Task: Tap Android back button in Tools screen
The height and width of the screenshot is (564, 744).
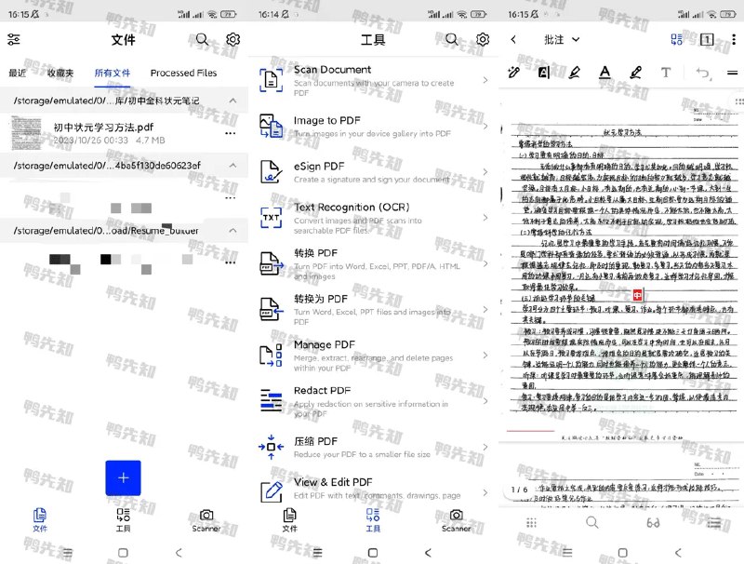Action: 428,553
